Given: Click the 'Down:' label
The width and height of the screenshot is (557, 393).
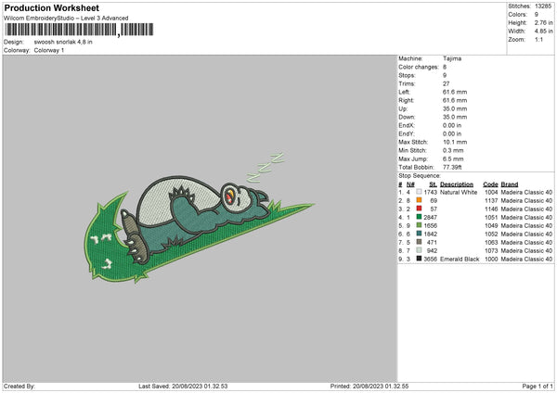Looking at the screenshot, I should 407,117.
